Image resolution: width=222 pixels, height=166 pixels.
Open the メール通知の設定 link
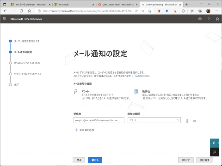click(x=141, y=76)
